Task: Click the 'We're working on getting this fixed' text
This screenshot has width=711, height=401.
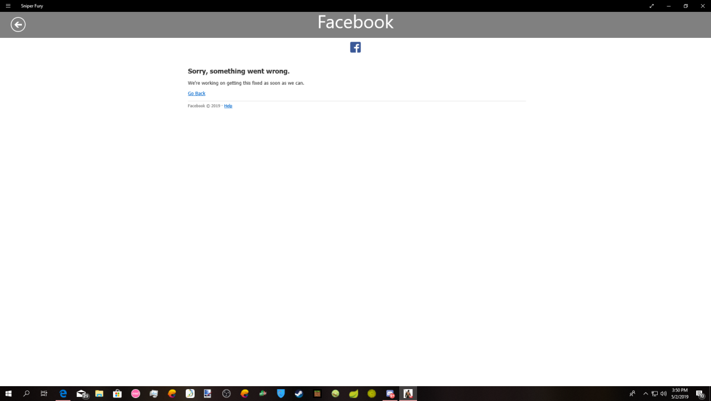Action: 246,83
